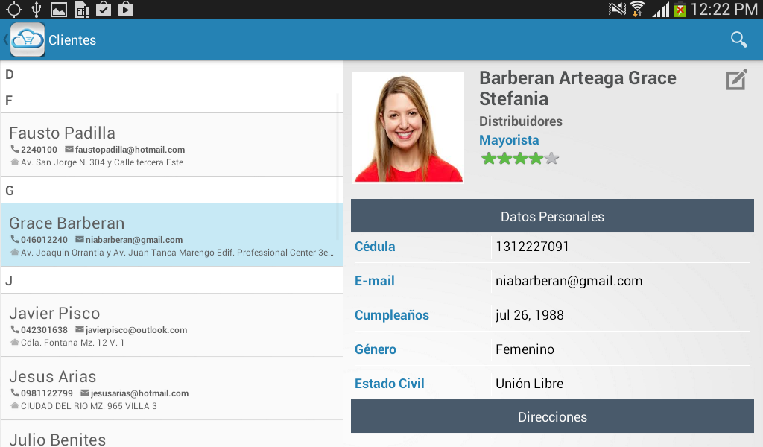Tap the Play Store notification icon
The image size is (763, 447).
[x=125, y=9]
